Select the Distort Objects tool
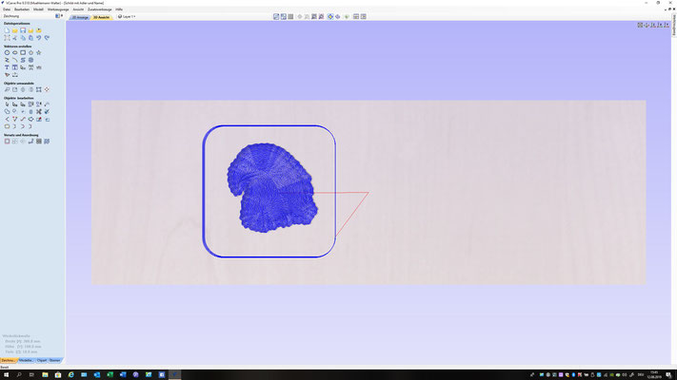The width and height of the screenshot is (677, 380). [x=39, y=89]
